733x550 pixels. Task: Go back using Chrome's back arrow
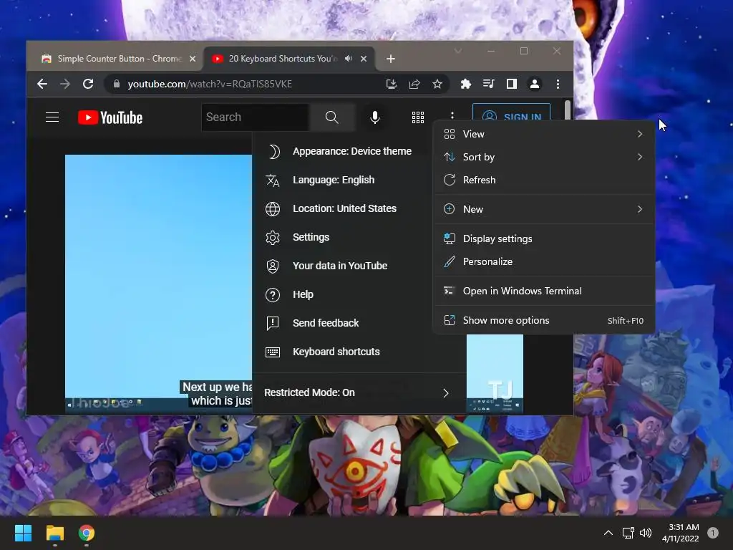click(42, 85)
